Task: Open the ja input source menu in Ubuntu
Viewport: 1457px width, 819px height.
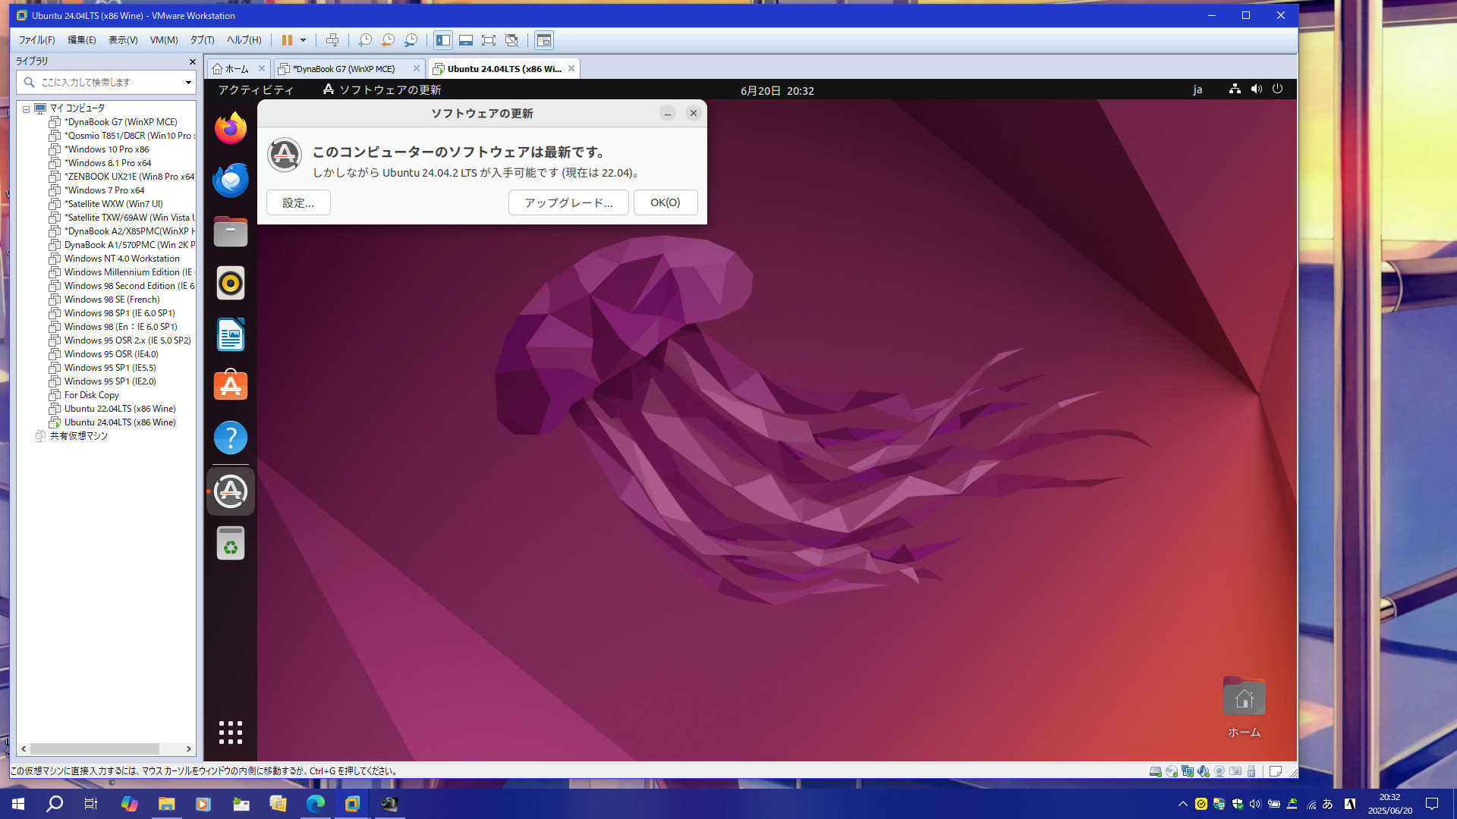Action: 1197,89
